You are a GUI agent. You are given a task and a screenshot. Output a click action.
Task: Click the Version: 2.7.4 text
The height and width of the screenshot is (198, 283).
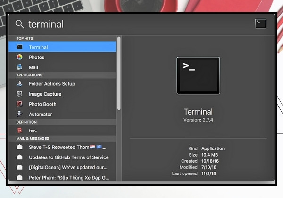tap(198, 120)
